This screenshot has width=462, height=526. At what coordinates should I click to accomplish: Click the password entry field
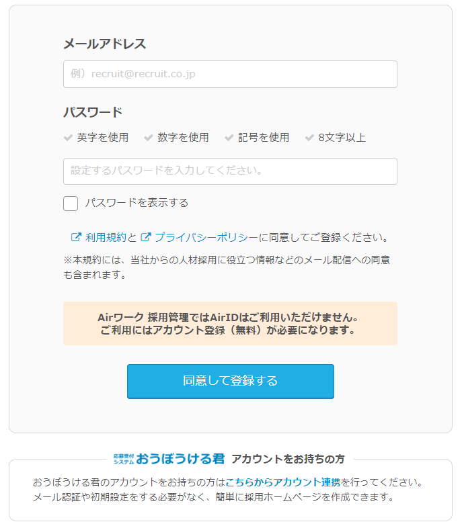pos(230,171)
